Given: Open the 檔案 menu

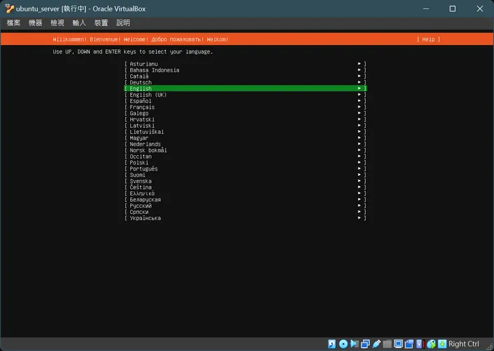Looking at the screenshot, I should point(13,23).
